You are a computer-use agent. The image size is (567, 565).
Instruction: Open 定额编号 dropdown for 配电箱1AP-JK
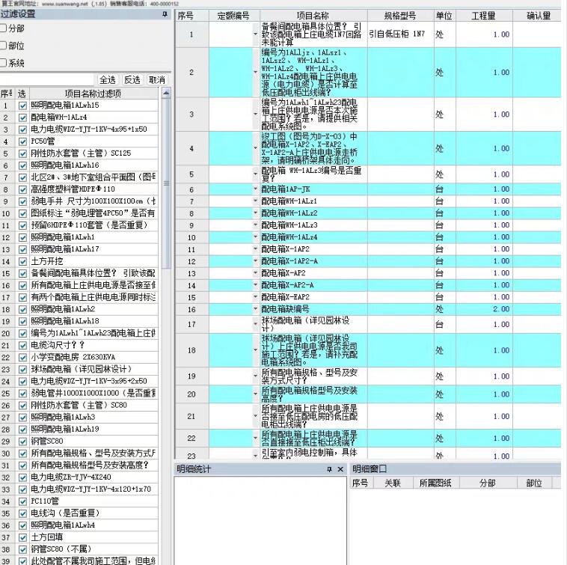255,189
